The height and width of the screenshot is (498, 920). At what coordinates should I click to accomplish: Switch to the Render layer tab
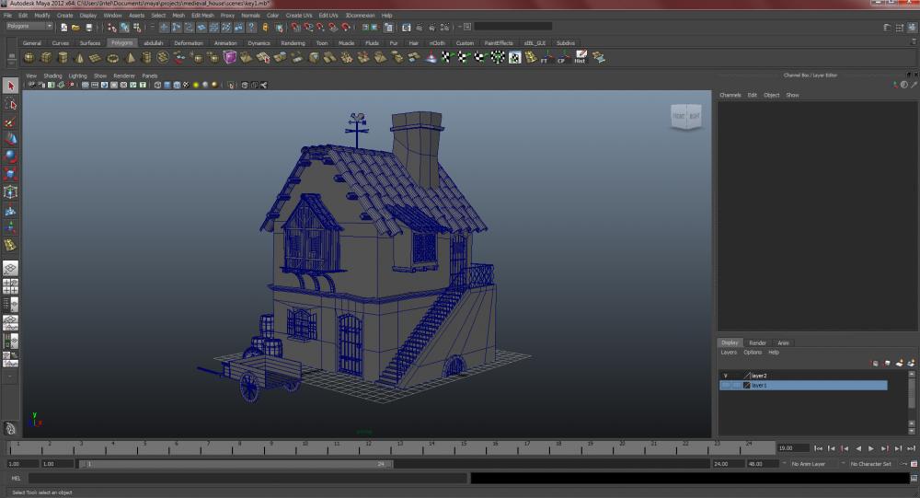(757, 342)
